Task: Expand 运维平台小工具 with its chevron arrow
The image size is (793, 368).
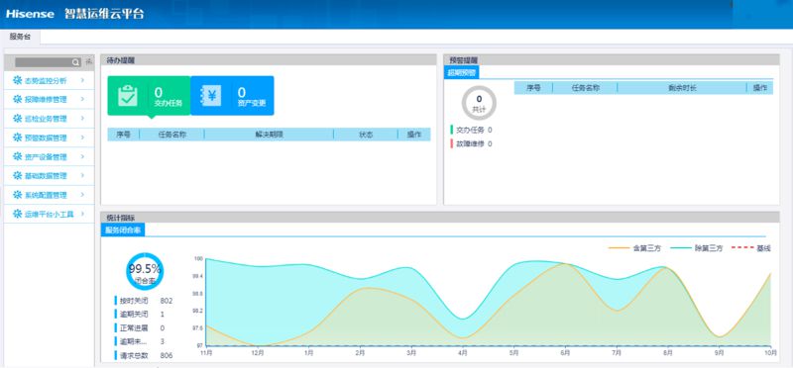Action: 82,214
